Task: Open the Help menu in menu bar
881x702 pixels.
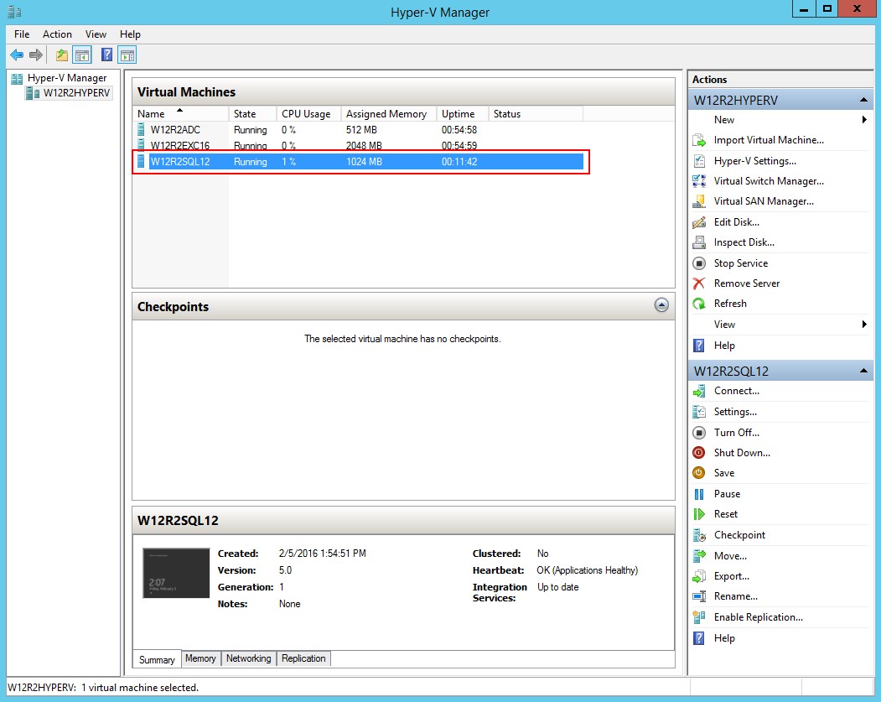Action: click(x=130, y=34)
